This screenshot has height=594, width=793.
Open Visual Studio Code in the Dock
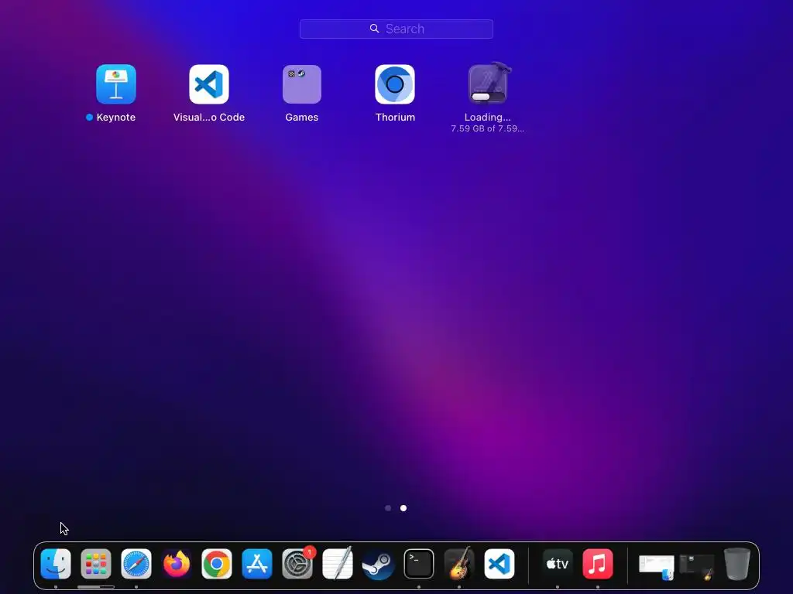499,564
